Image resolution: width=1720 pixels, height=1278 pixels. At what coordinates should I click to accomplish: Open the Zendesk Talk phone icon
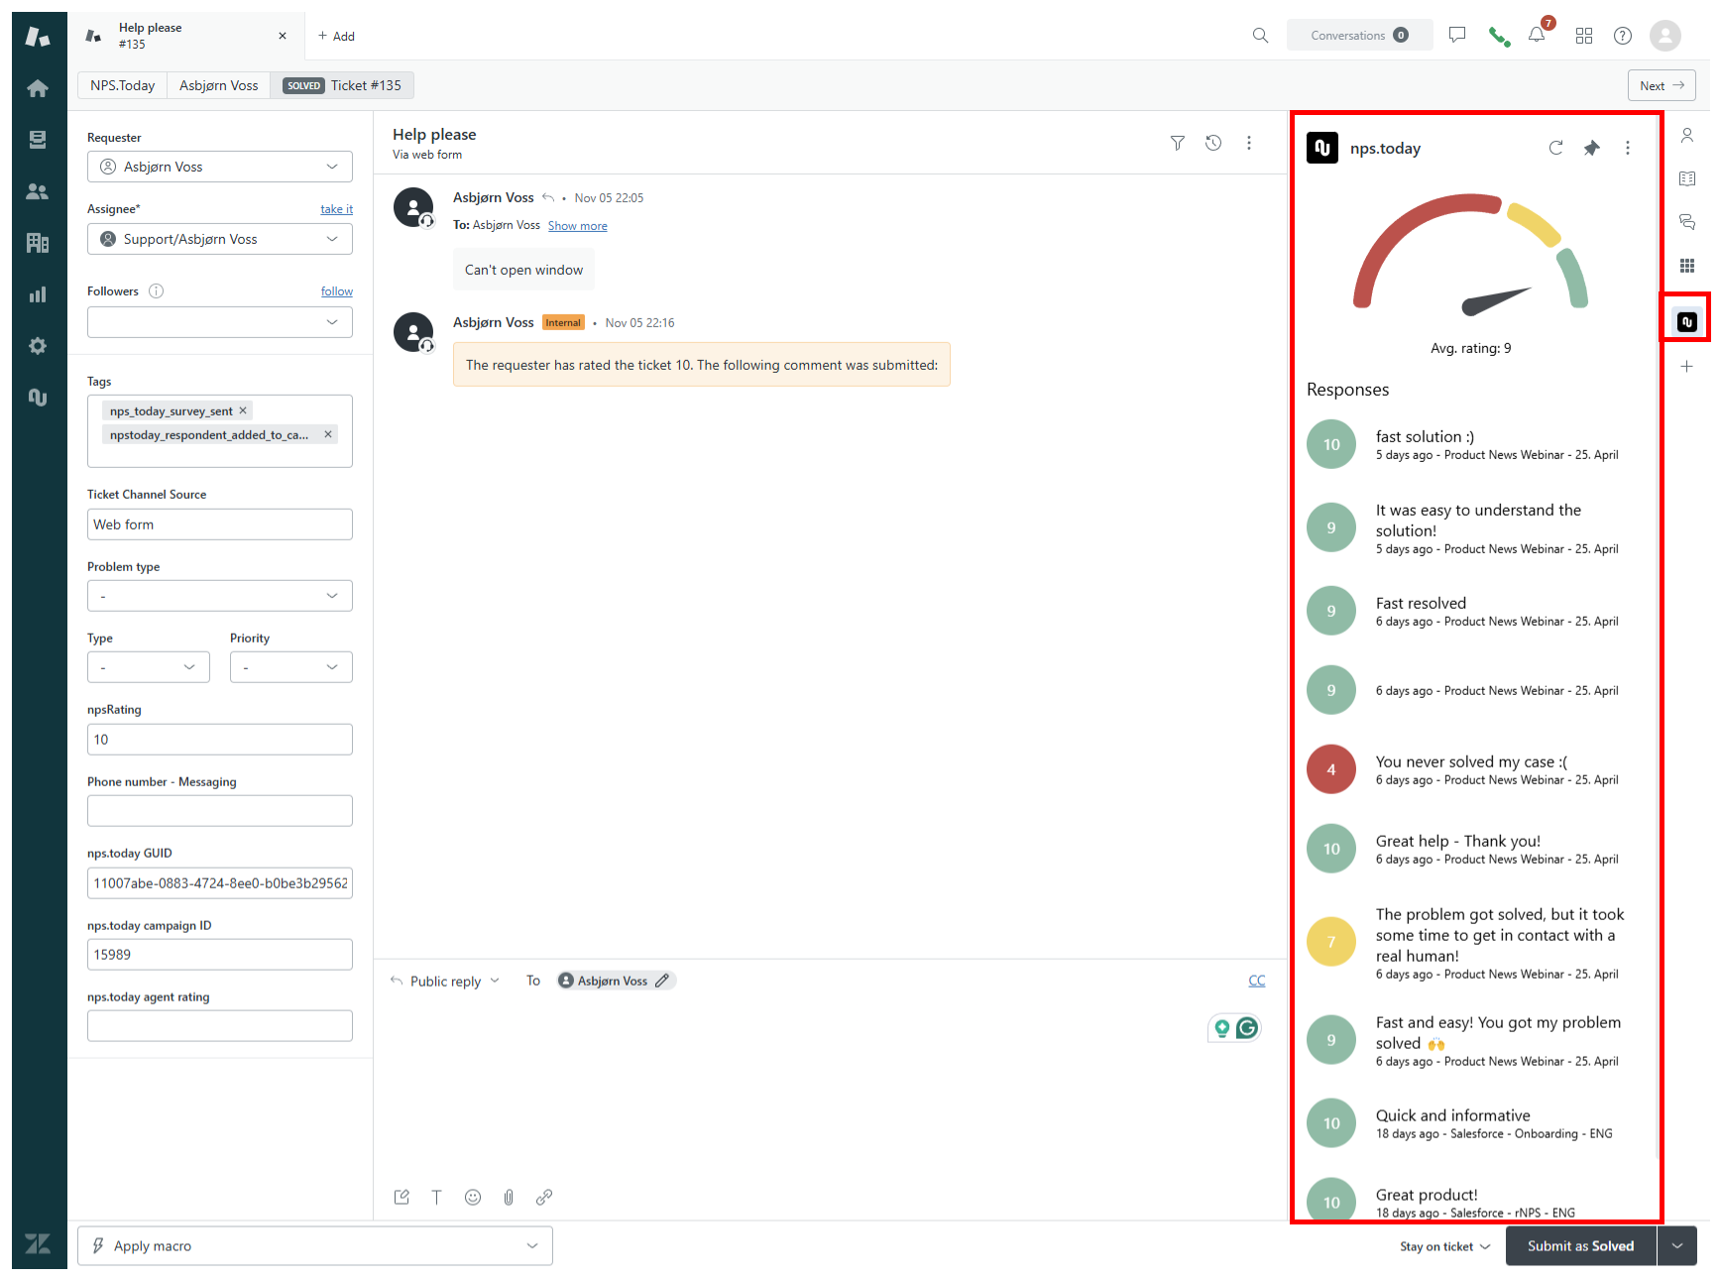tap(1499, 35)
